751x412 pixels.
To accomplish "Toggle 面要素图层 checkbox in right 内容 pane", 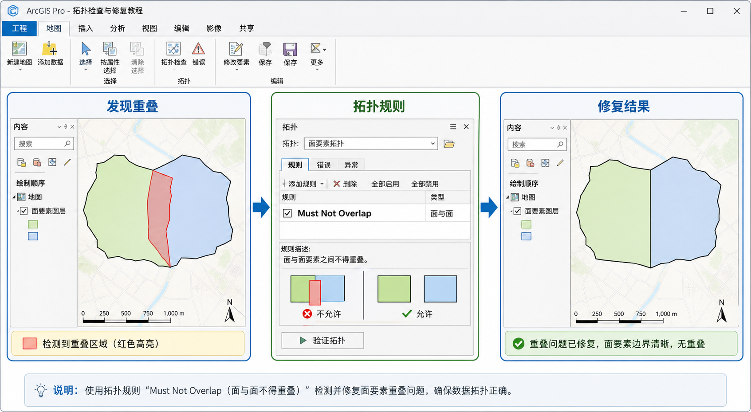I will [517, 211].
